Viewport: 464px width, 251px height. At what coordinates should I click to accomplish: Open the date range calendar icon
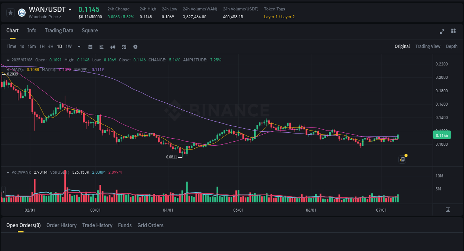tap(90, 46)
